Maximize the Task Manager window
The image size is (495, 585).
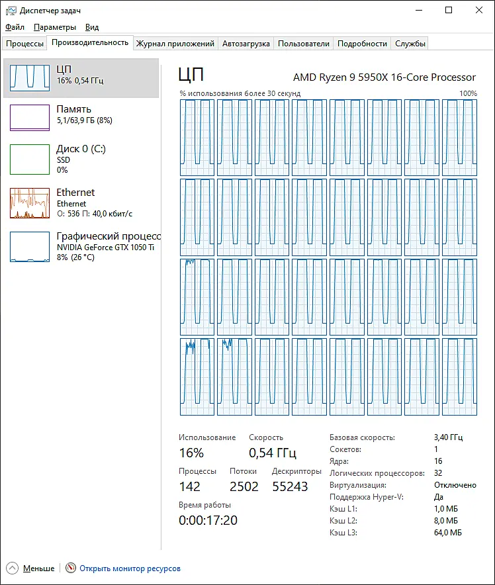coord(449,11)
